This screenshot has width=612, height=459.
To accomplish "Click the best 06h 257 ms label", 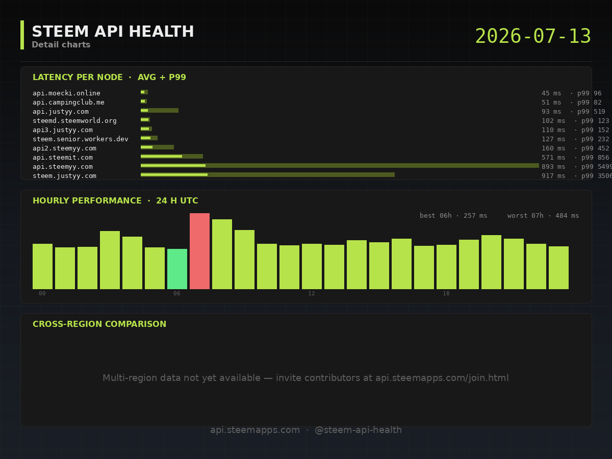I will pyautogui.click(x=453, y=216).
